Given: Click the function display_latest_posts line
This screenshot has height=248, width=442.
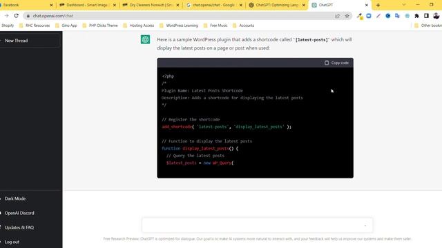Looking at the screenshot, I should pyautogui.click(x=200, y=149).
